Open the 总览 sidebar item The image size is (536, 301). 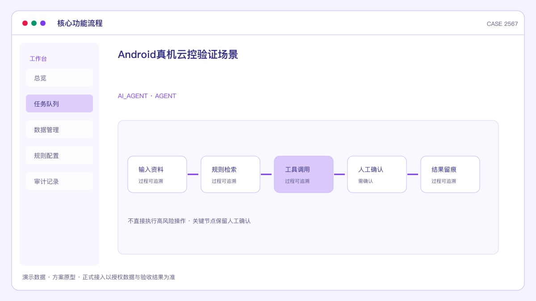click(x=59, y=78)
